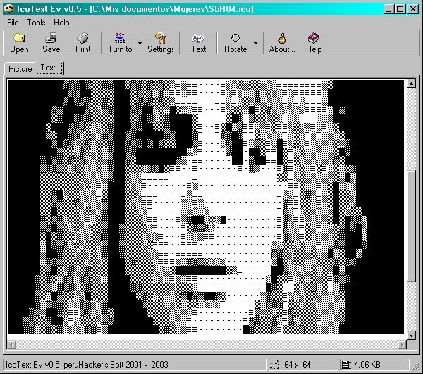Rotate the picture with Rotate icon
This screenshot has width=423, height=374.
click(235, 38)
